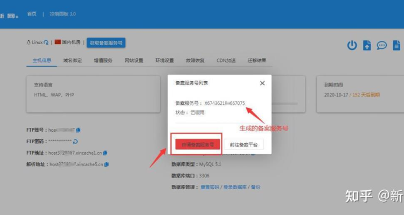Reset FTP密码 with the refresh icon

point(75,141)
